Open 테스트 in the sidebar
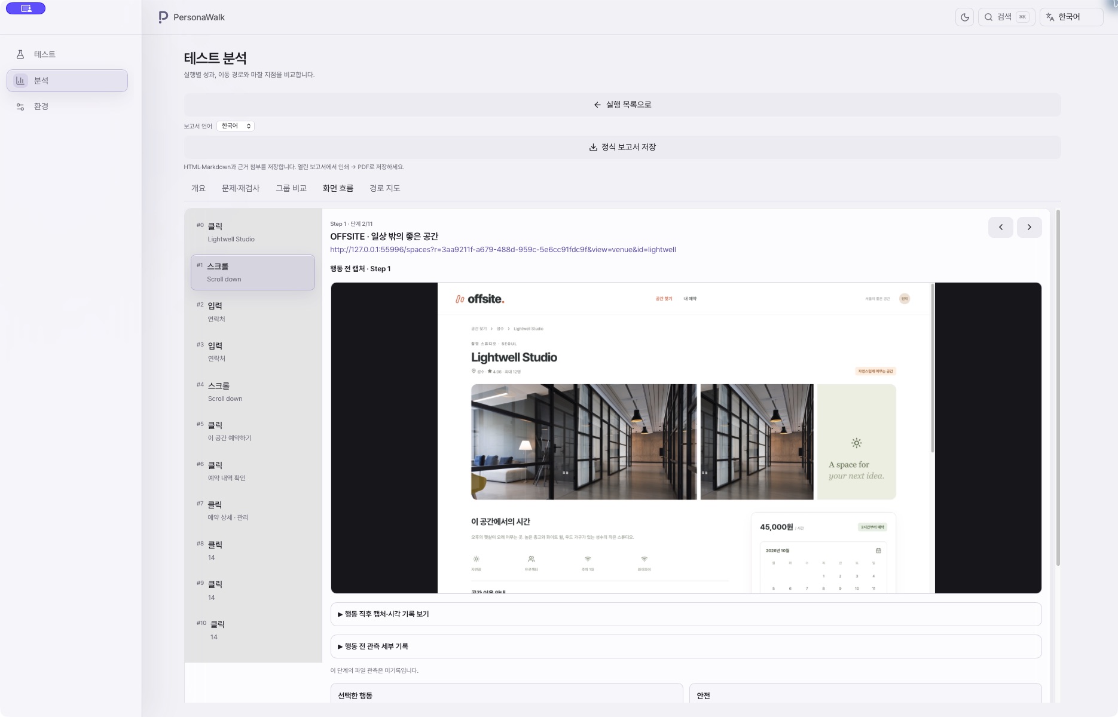This screenshot has width=1118, height=717. (x=67, y=54)
